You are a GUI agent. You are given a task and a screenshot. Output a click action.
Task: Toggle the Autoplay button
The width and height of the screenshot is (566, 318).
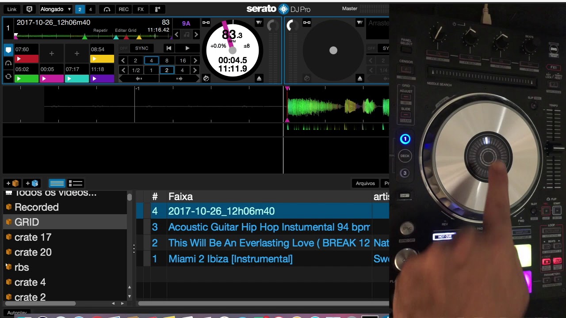tap(17, 313)
